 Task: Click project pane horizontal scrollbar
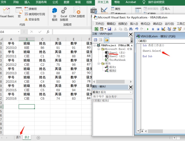point(110,81)
